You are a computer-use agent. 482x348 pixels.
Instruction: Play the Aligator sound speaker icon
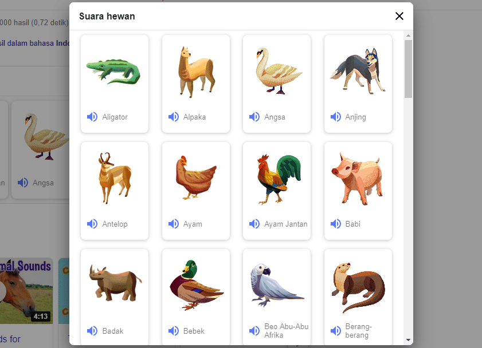click(92, 117)
